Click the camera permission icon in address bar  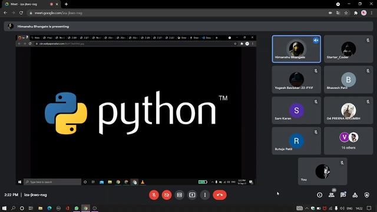330,13
